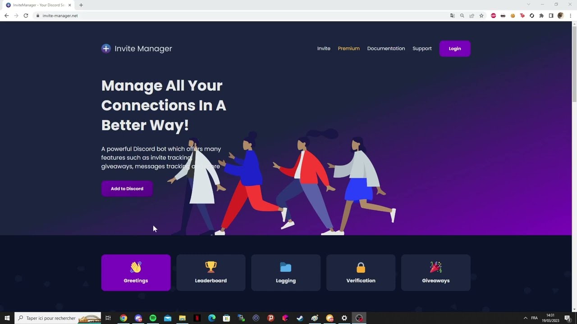View site info lock icon
The height and width of the screenshot is (324, 577).
[x=38, y=16]
